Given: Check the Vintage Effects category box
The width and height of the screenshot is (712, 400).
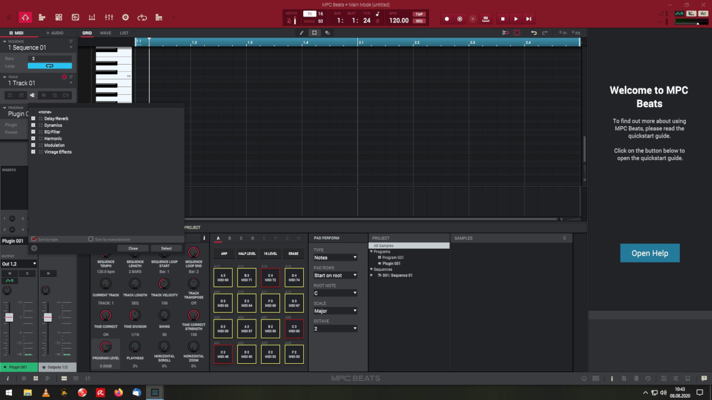Looking at the screenshot, I should (34, 152).
